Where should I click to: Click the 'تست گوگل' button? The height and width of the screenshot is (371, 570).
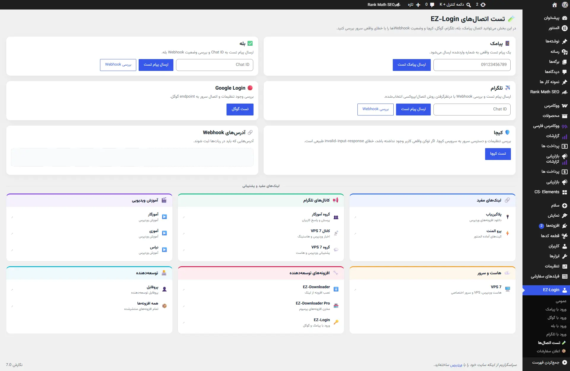click(x=240, y=110)
